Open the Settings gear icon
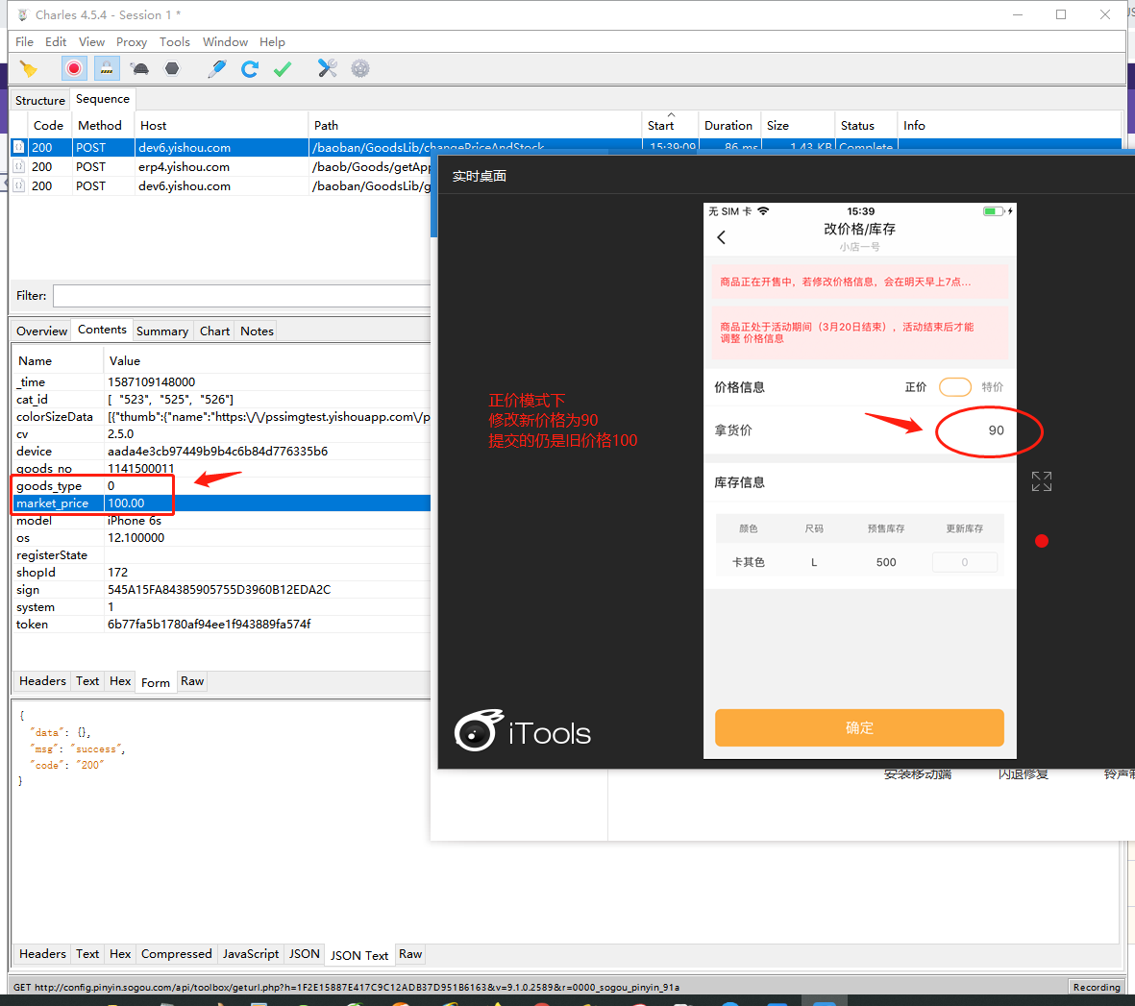Screen dimensions: 1135x1006 [360, 69]
